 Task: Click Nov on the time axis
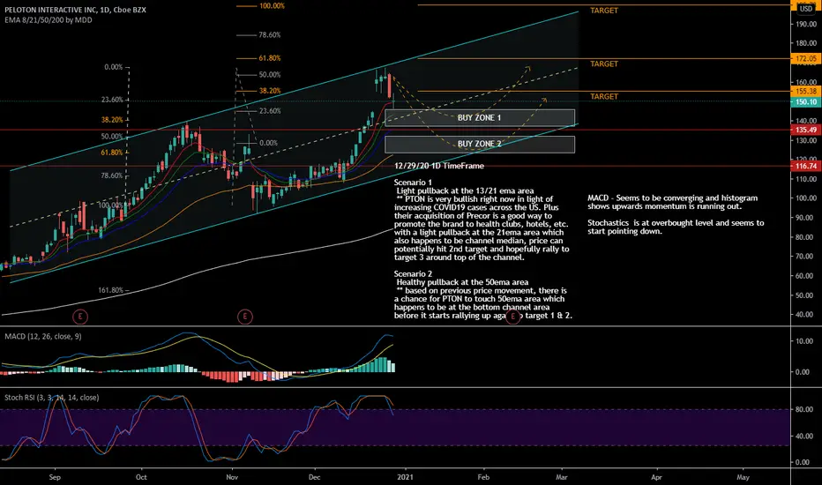(232, 477)
